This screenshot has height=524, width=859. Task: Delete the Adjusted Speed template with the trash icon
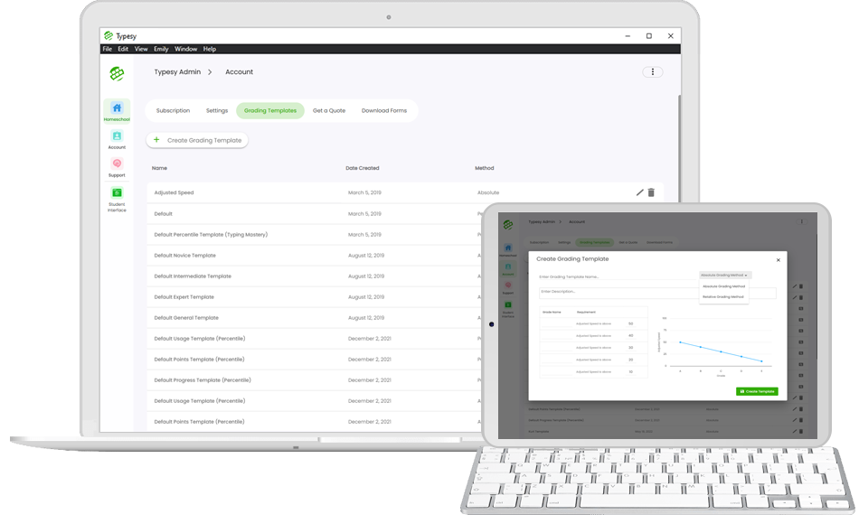(x=651, y=192)
